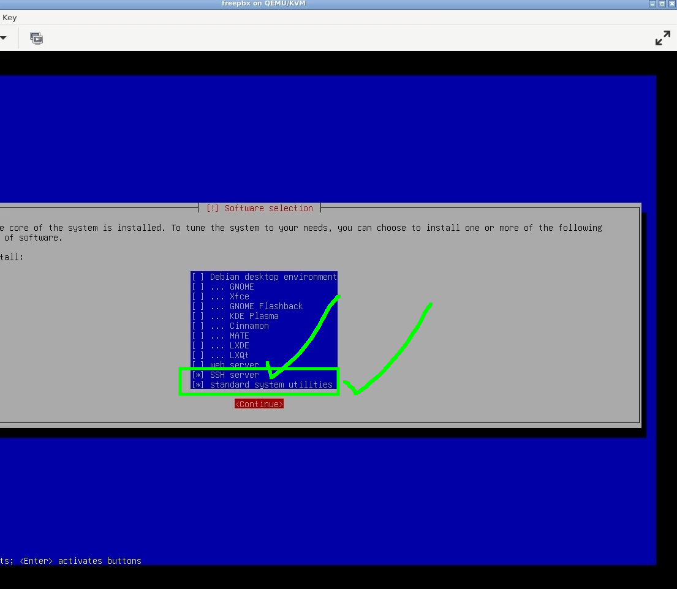
Task: Minimize the freepbx QEMU/KVM window
Action: (x=652, y=4)
